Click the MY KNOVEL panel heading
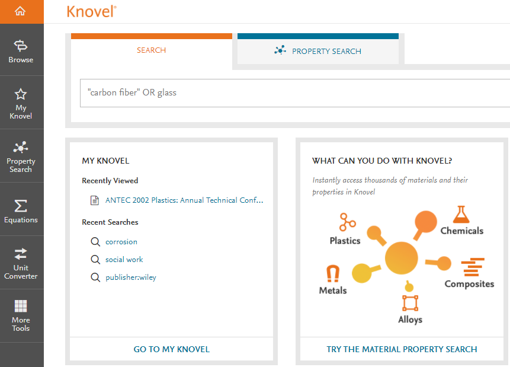 tap(105, 161)
